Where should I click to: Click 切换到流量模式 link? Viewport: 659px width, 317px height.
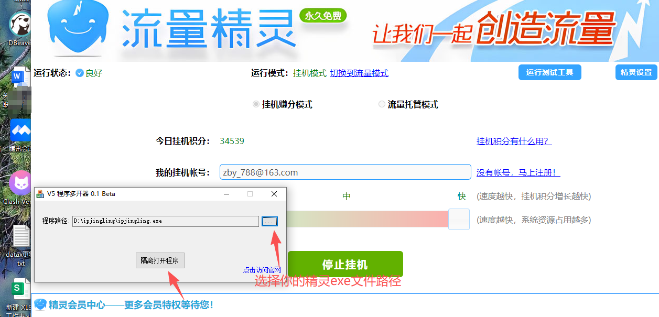(x=359, y=73)
